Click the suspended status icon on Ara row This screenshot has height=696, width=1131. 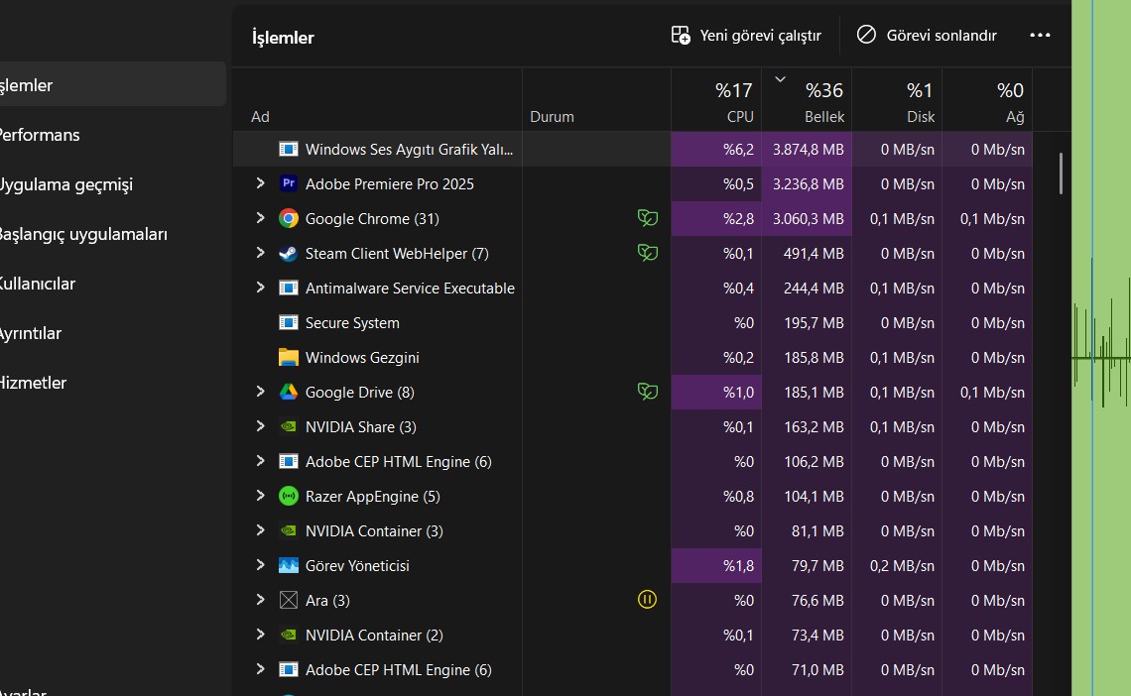(647, 599)
